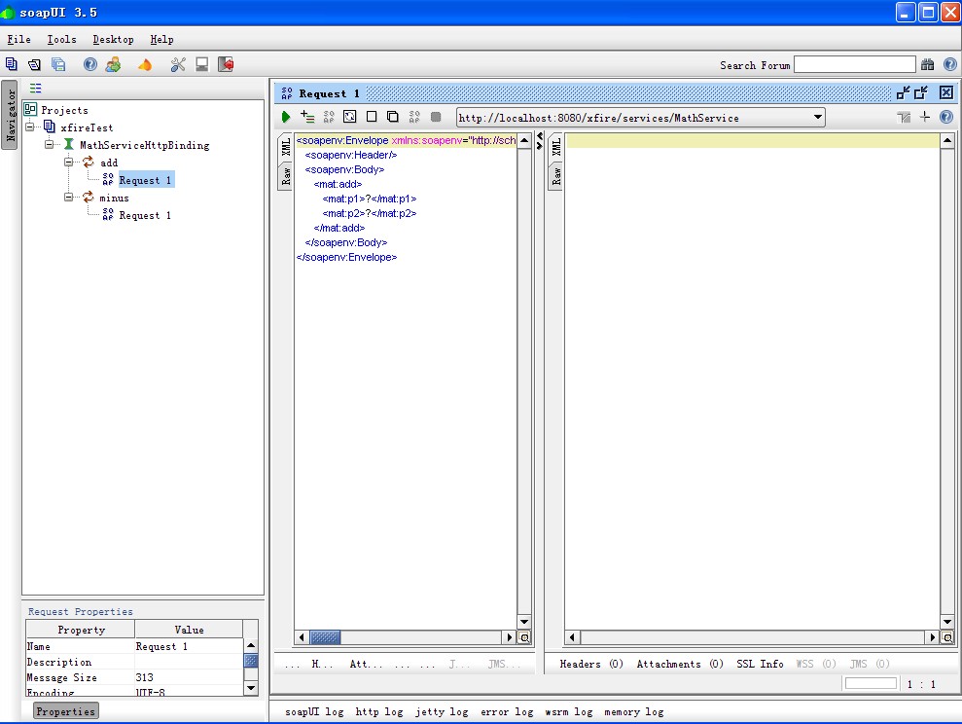Open the response Headers (0) tab

click(591, 664)
